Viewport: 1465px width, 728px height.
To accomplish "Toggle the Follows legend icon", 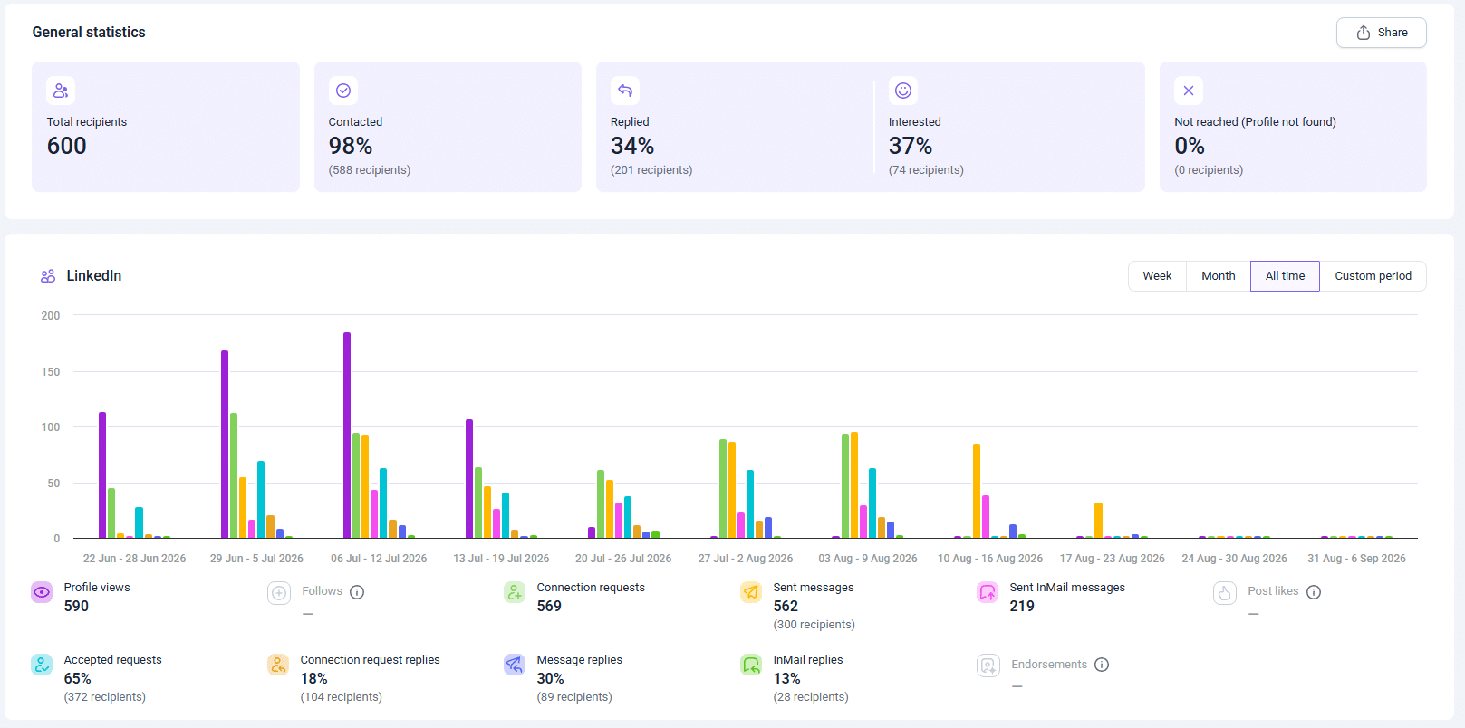I will [x=279, y=593].
